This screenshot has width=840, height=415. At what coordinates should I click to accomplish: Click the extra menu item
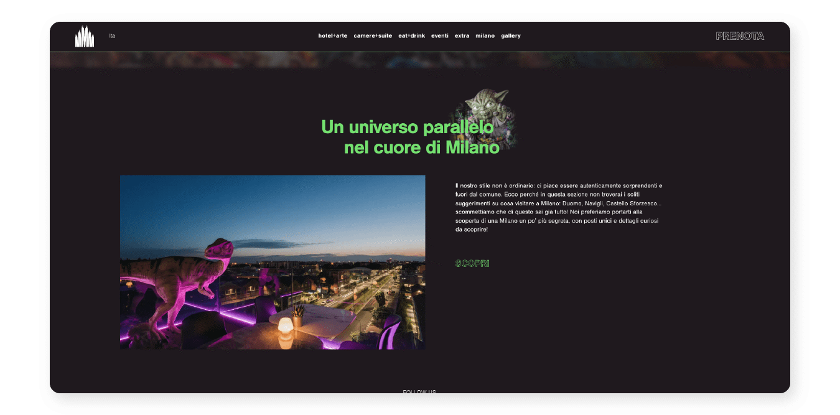point(462,36)
